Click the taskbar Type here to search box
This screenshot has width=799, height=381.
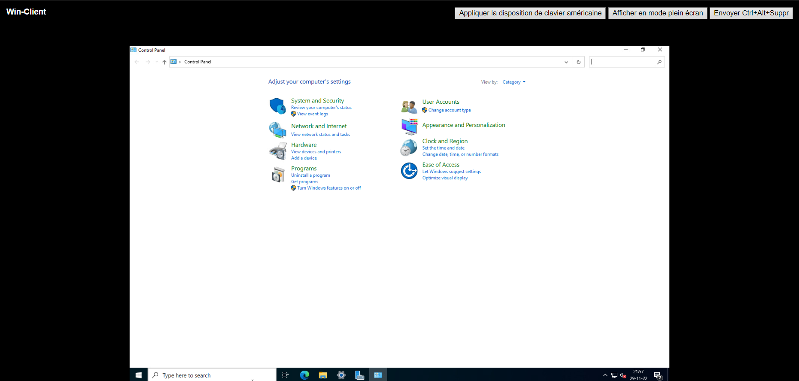coord(213,375)
